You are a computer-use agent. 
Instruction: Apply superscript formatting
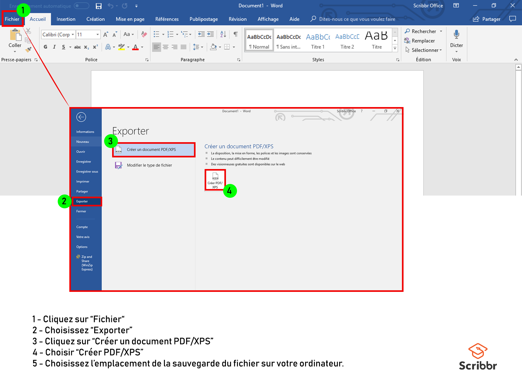coord(95,47)
